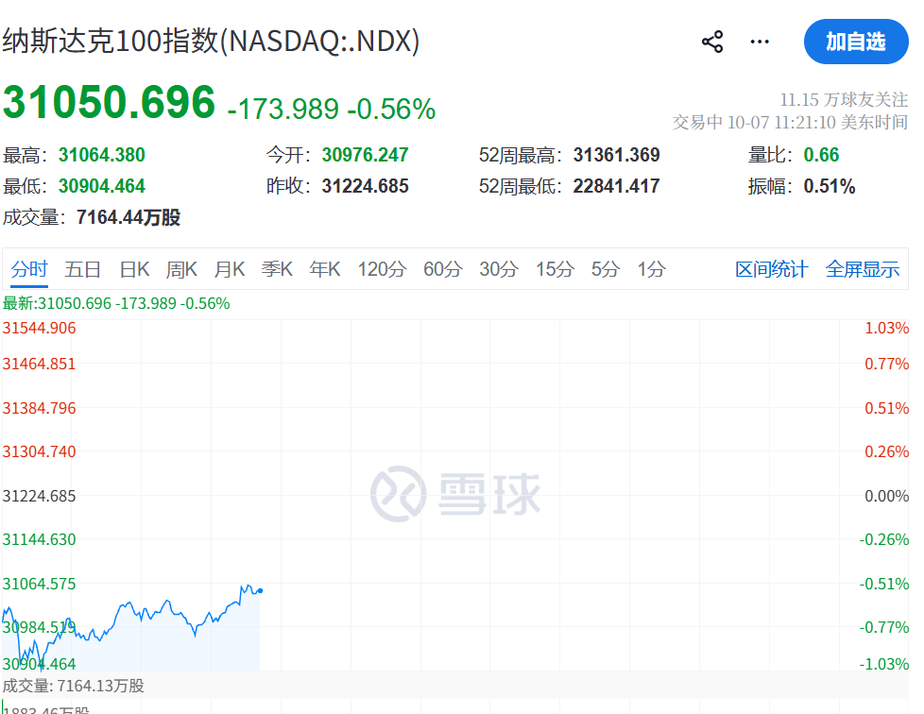Click the 31144.630 y-axis label
The image size is (924, 714).
pos(39,539)
